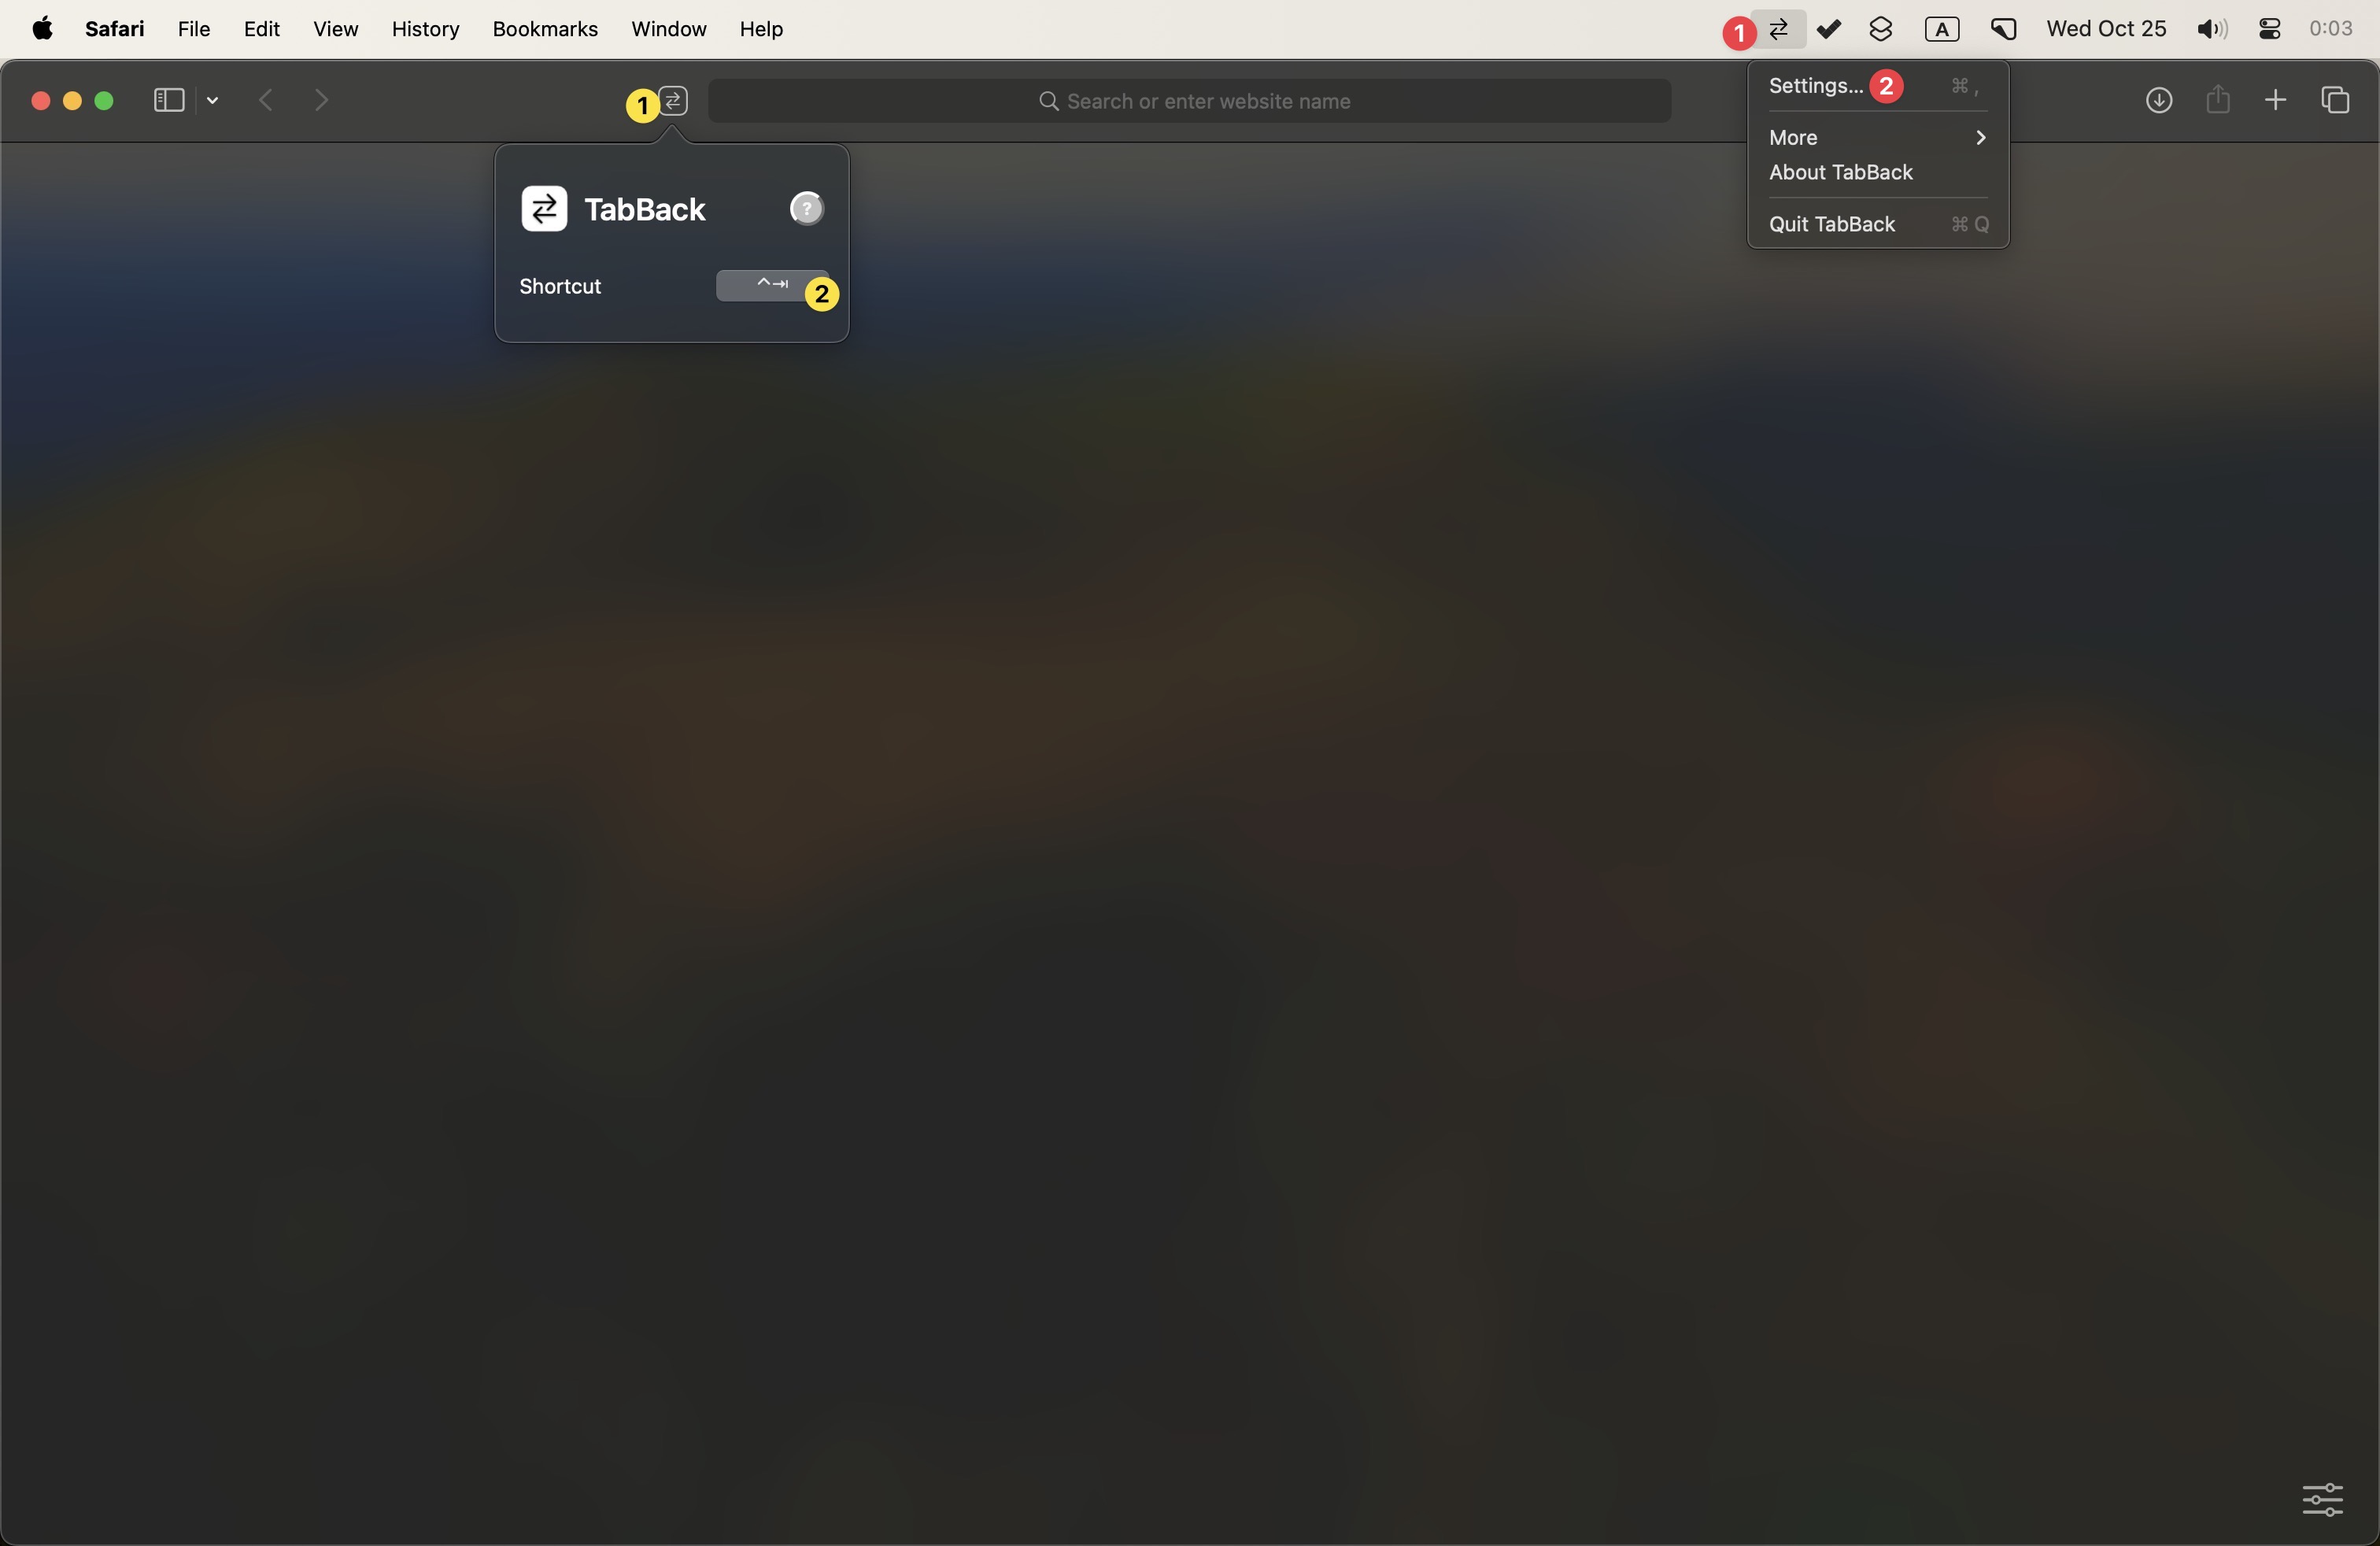Click the Safari tab overview grid button
Image resolution: width=2380 pixels, height=1546 pixels.
[x=2335, y=99]
